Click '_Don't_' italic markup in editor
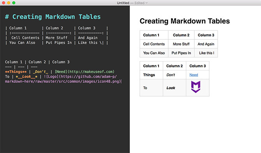 pos(41,72)
